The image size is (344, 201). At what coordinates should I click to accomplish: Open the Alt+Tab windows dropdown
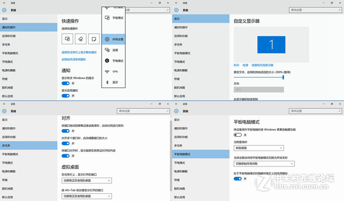click(x=87, y=196)
